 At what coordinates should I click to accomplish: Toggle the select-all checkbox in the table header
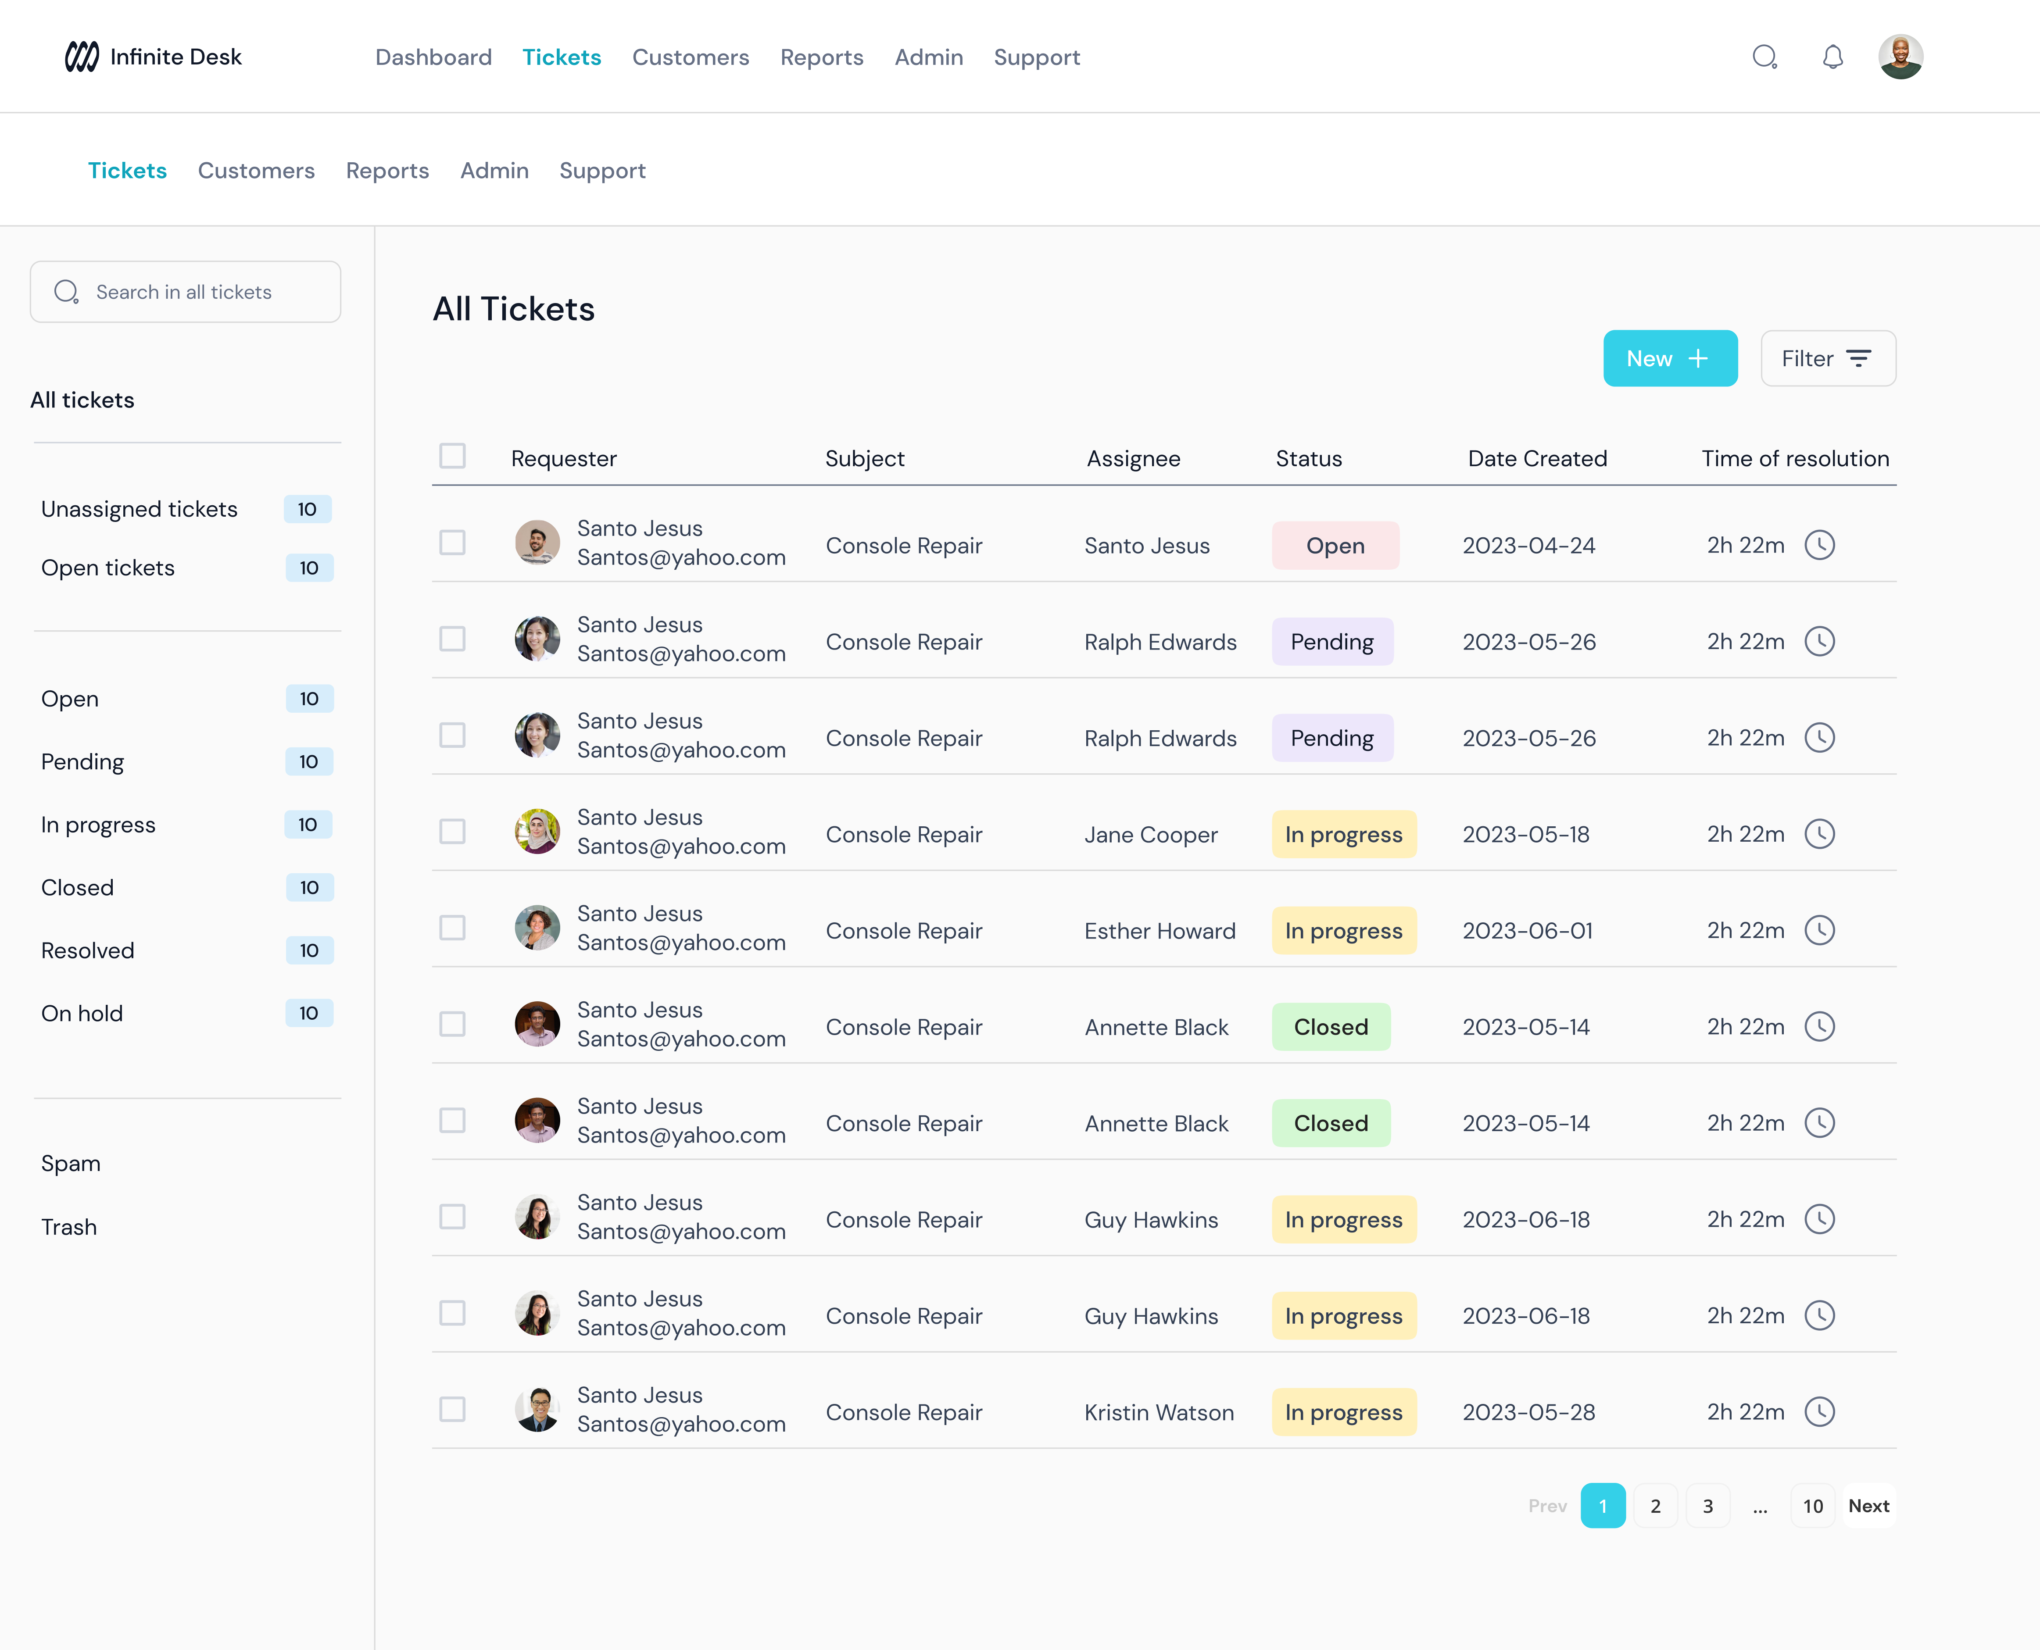(452, 456)
